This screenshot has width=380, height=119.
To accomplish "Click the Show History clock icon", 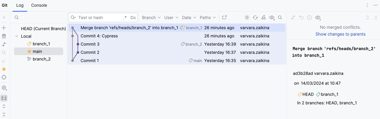I will pos(309,18).
